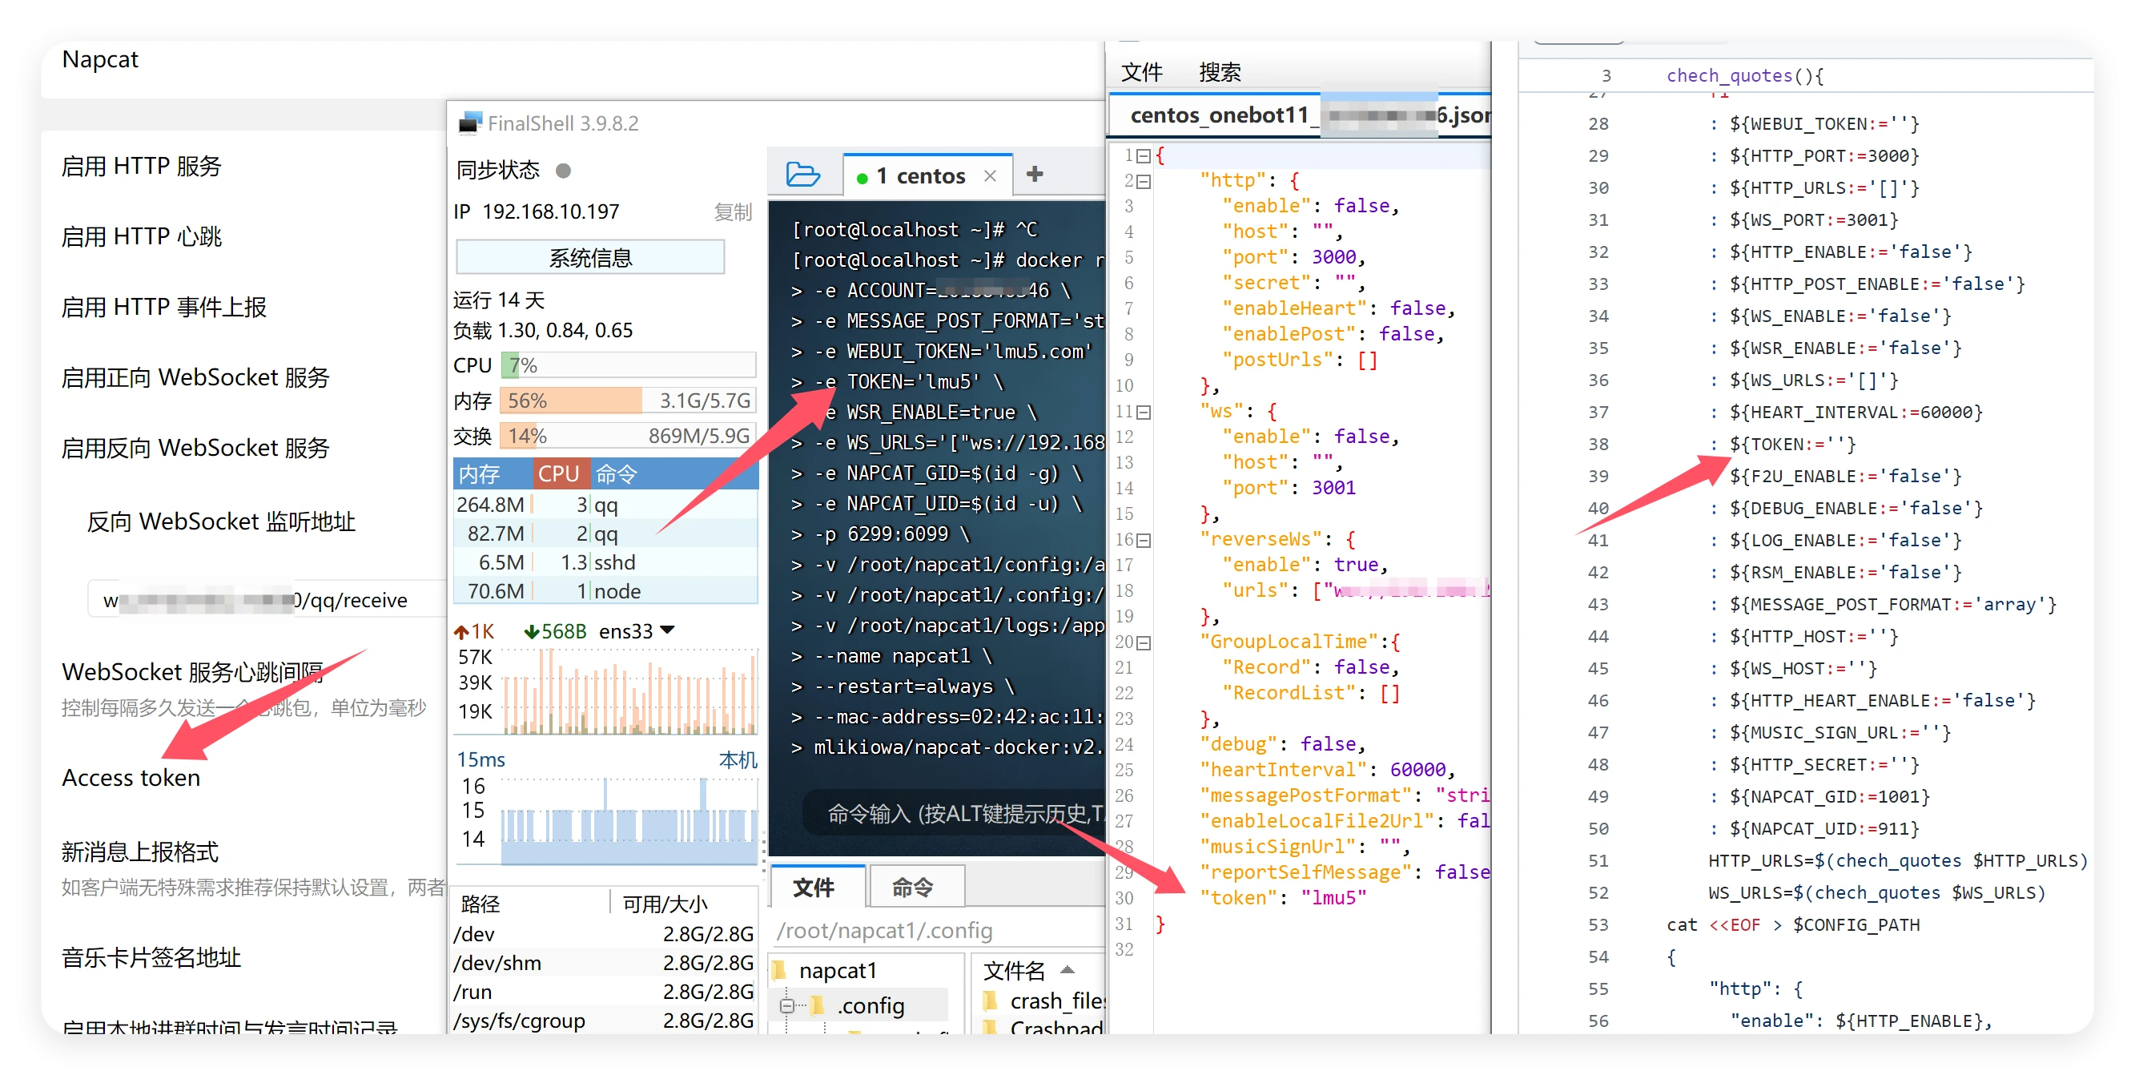2135x1075 pixels.
Task: Click the reverse WebSocket address input field
Action: (x=267, y=599)
